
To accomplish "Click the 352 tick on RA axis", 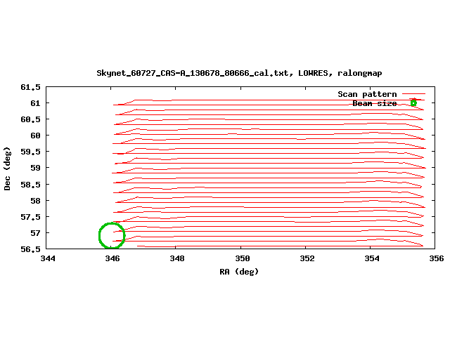I will 307,258.
